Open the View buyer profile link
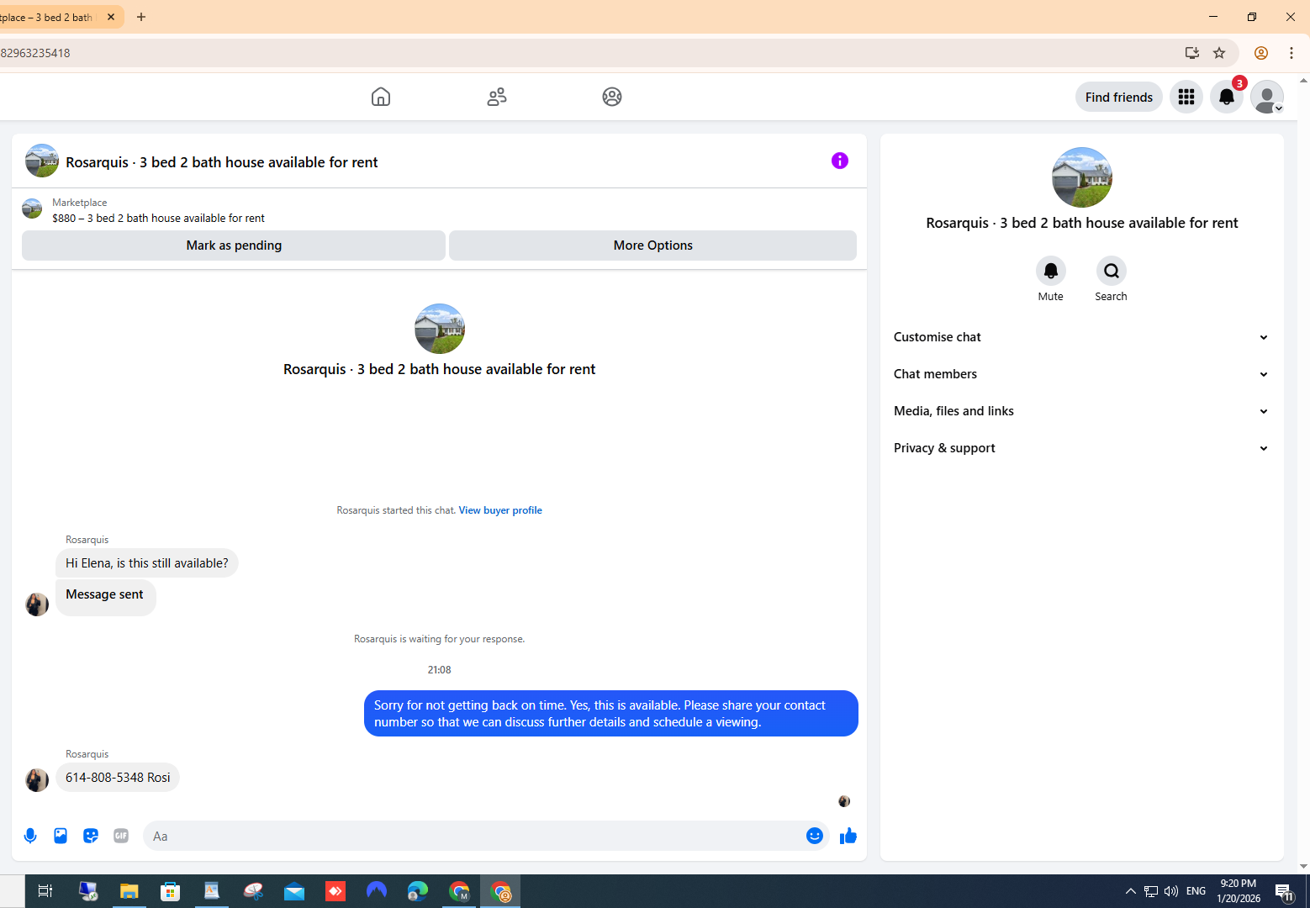The image size is (1310, 908). coord(500,510)
